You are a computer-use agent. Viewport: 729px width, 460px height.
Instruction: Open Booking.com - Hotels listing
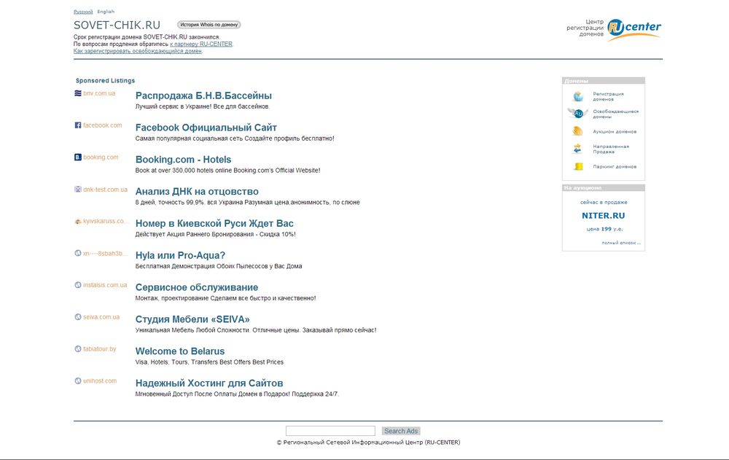coord(183,160)
